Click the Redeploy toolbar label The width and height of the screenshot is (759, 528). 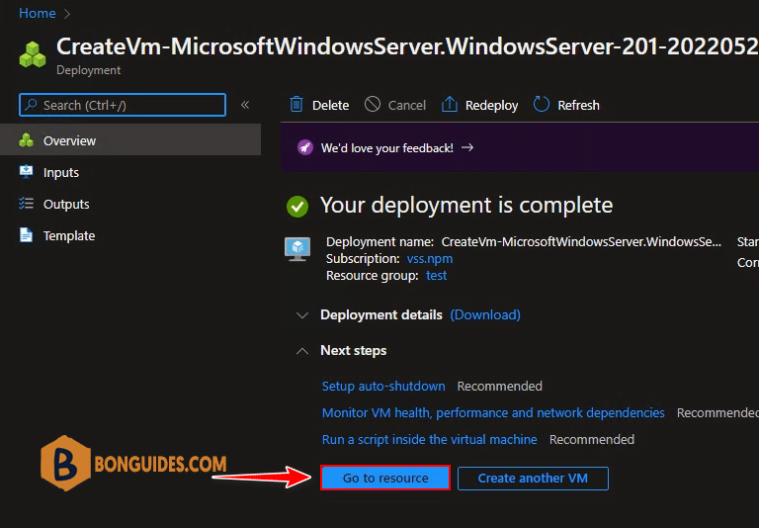[492, 106]
